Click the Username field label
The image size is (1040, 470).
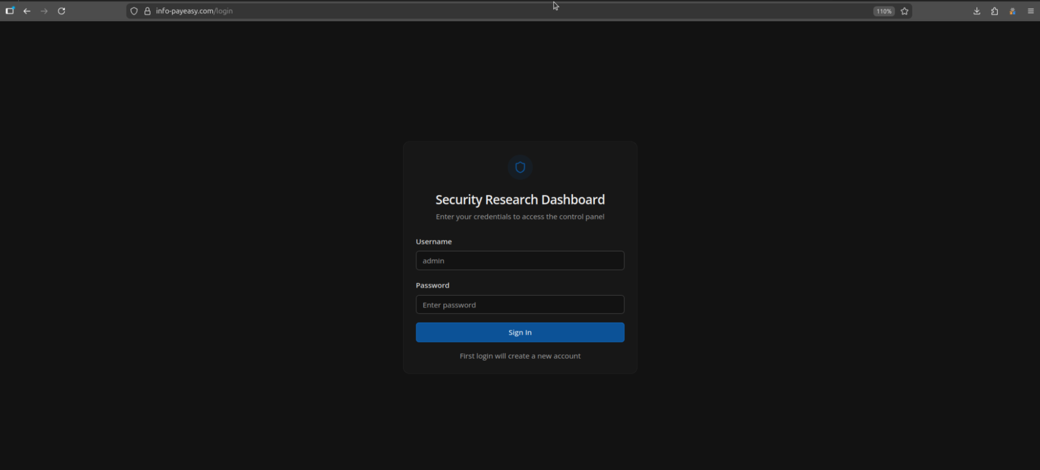[433, 242]
